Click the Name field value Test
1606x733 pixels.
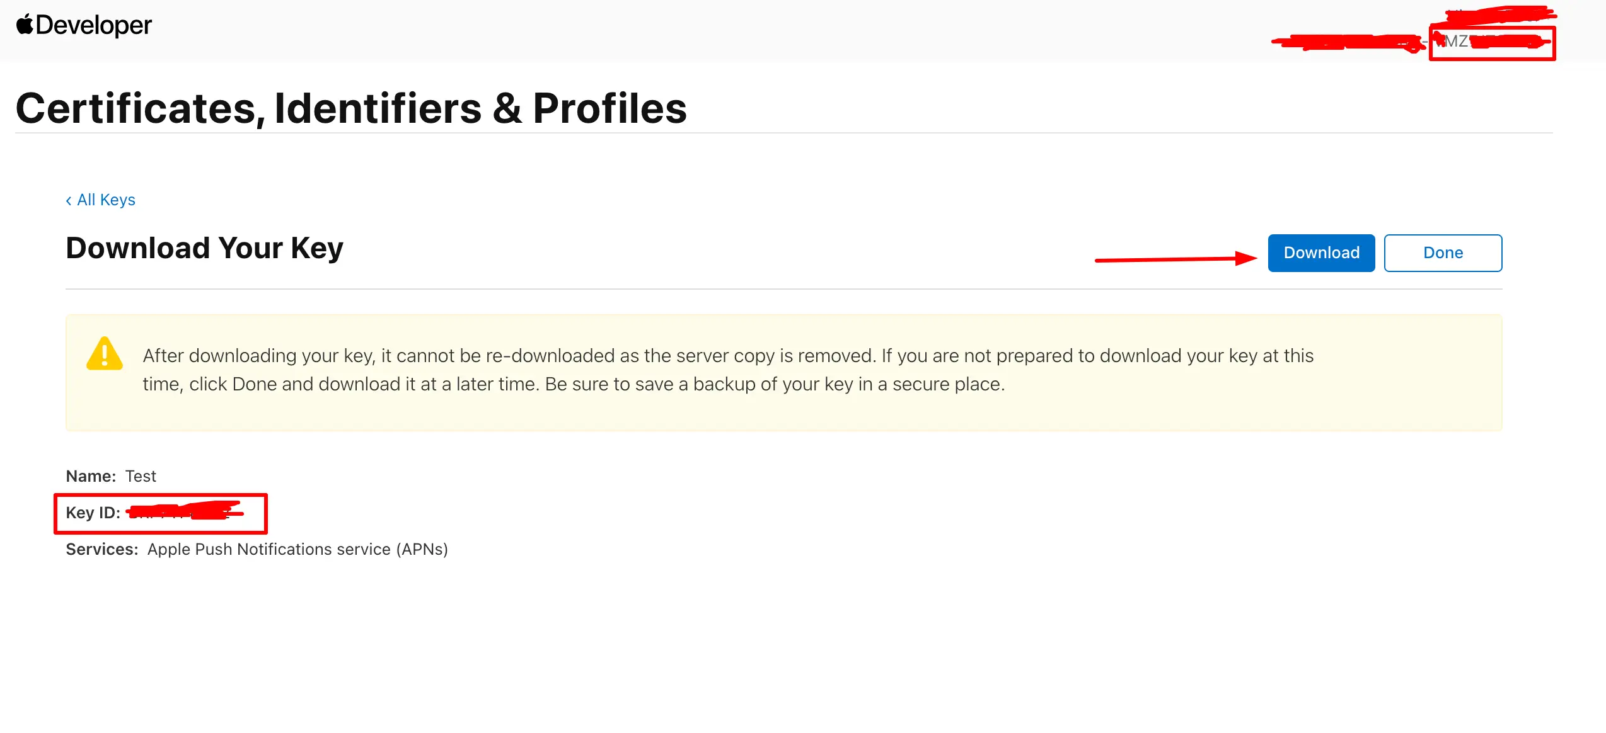click(141, 476)
